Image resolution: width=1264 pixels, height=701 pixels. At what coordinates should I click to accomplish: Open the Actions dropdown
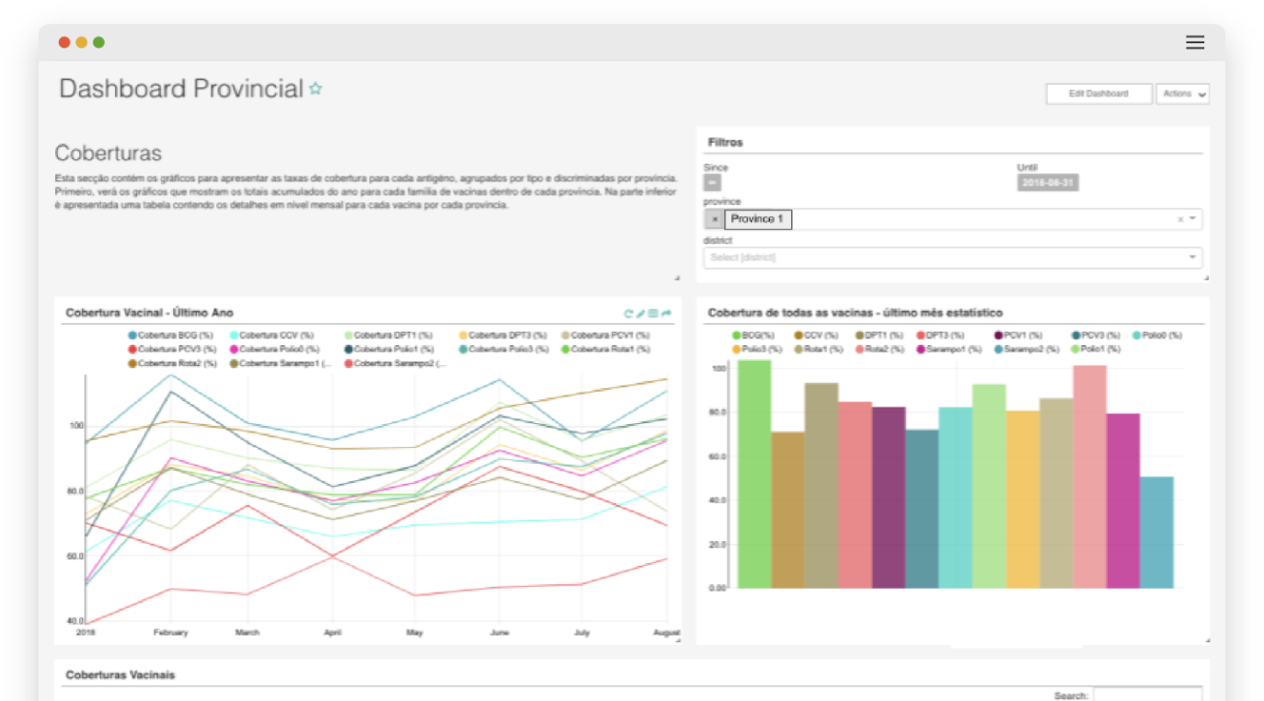tap(1182, 94)
